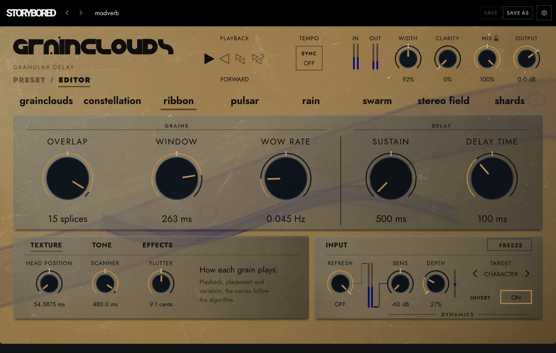The width and height of the screenshot is (556, 353).
Task: Click the 54.5875 ms value
Action: pyautogui.click(x=49, y=304)
